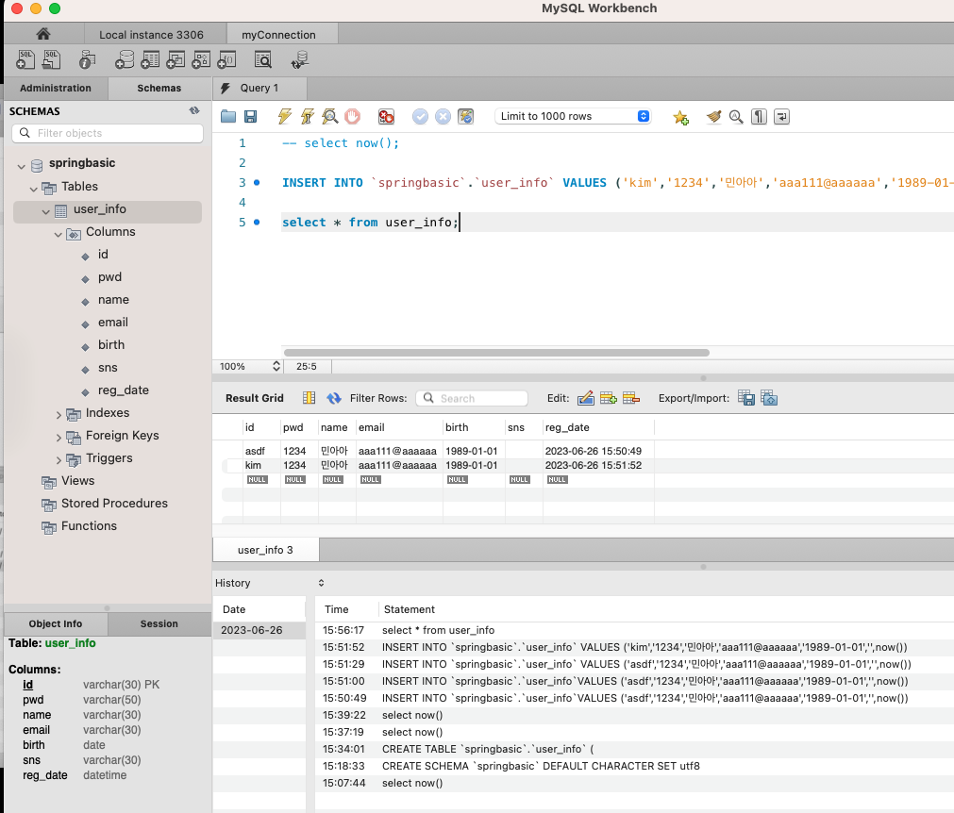This screenshot has height=813, width=954.
Task: Run explain plan on current statement
Action: pos(329,116)
